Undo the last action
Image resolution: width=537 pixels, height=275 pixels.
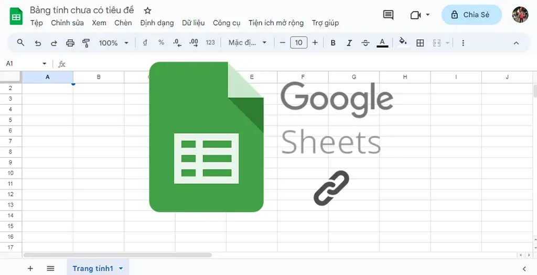click(x=38, y=43)
